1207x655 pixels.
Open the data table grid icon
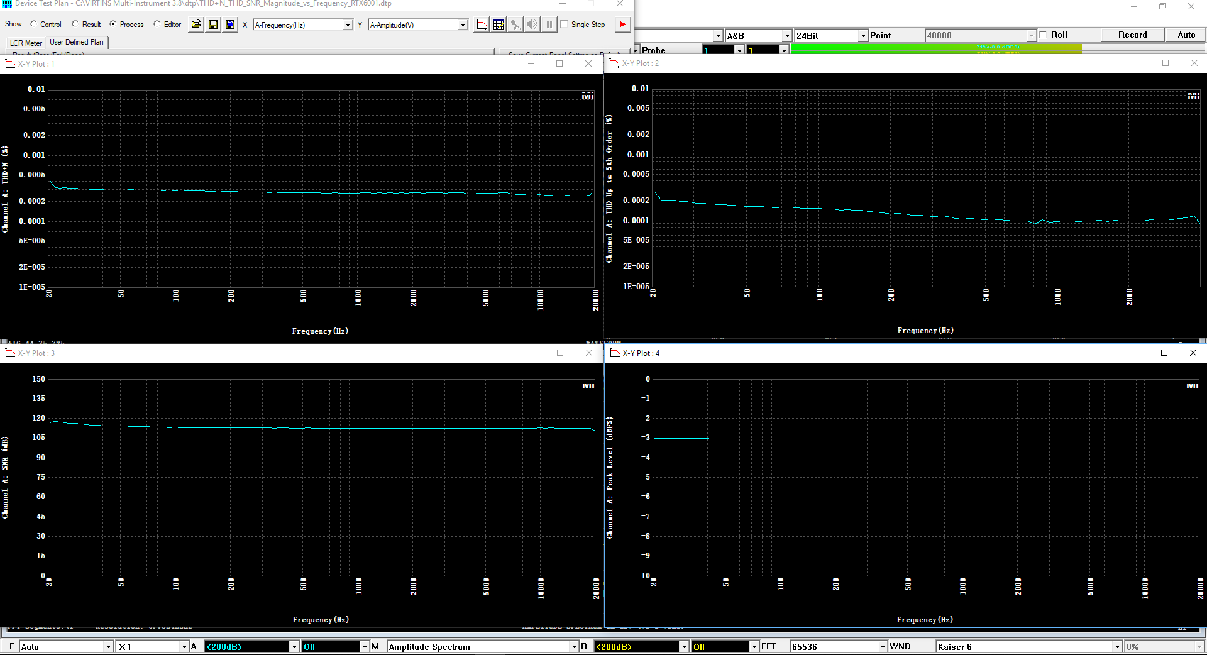coord(499,25)
